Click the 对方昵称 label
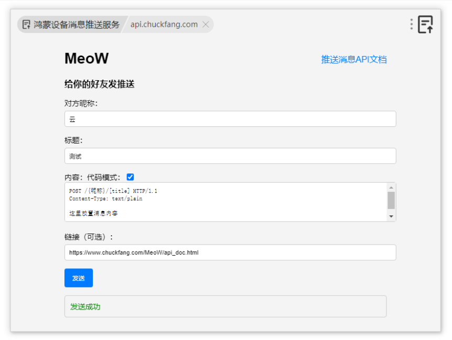Image resolution: width=452 pixels, height=340 pixels. pos(81,103)
